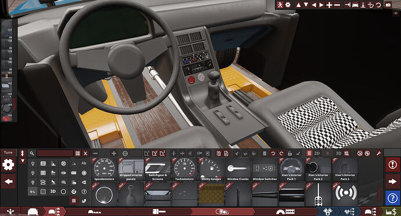401x216 pixels.
Task: Select the side-view car camera icon
Action: point(355,5)
